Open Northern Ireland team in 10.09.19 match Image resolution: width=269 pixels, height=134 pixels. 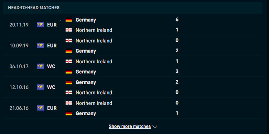click(x=94, y=41)
